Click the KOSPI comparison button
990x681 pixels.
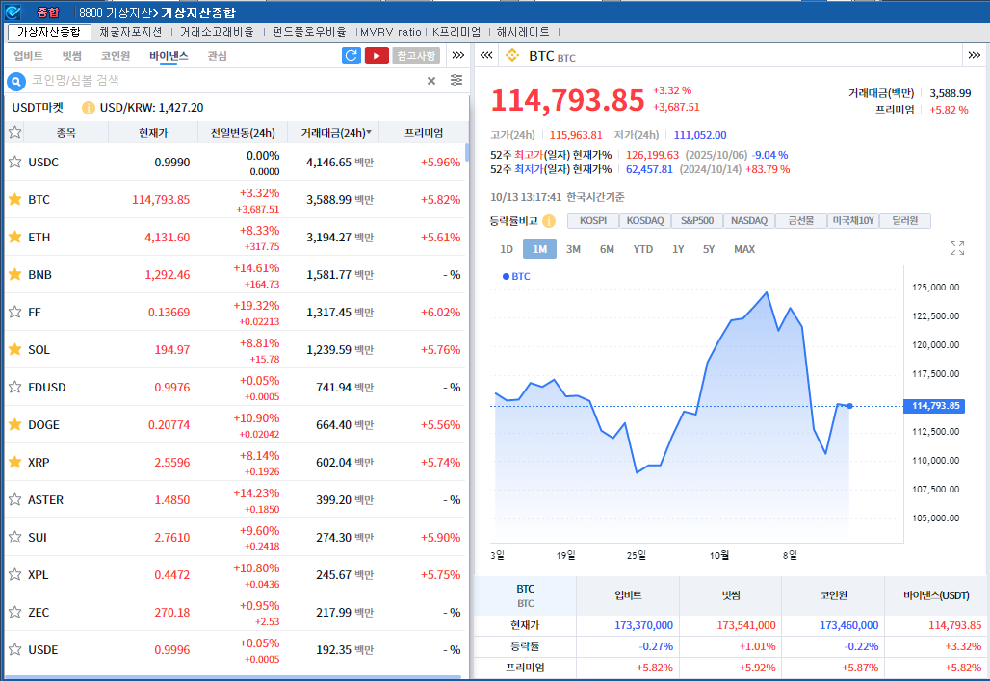click(x=593, y=220)
